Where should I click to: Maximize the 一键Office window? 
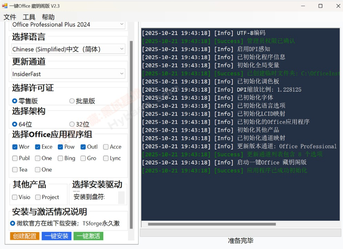coord(321,6)
